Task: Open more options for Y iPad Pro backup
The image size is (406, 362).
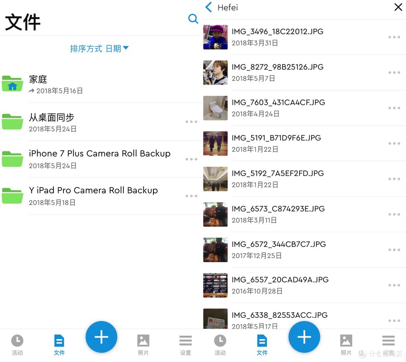Action: point(191,196)
